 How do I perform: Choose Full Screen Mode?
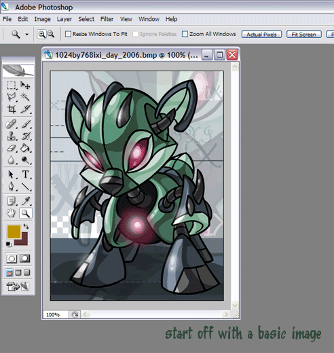point(27,273)
